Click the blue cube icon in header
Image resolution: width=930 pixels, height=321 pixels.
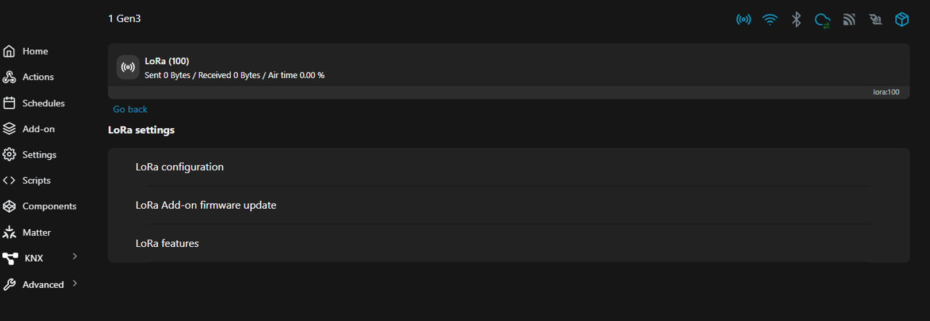coord(902,19)
